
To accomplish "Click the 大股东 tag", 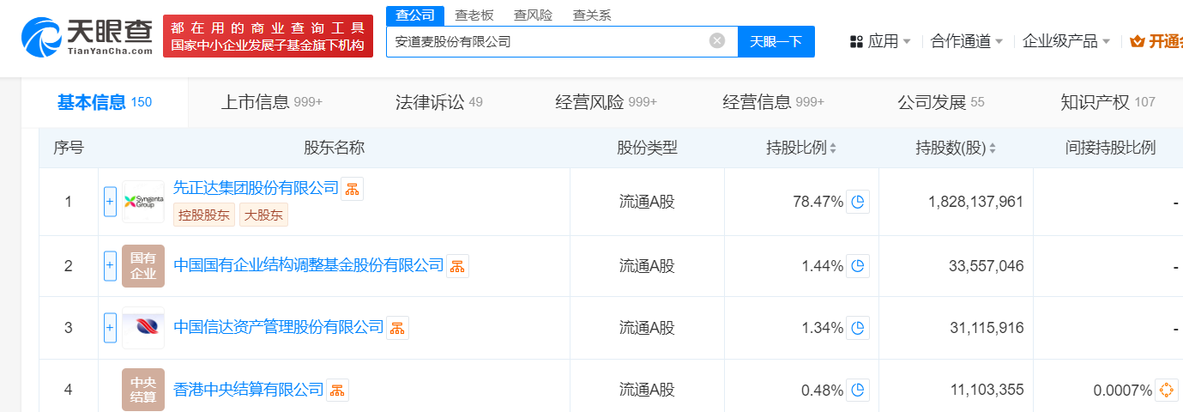I will pos(263,215).
